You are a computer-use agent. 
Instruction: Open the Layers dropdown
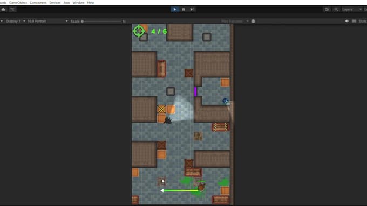pyautogui.click(x=352, y=9)
